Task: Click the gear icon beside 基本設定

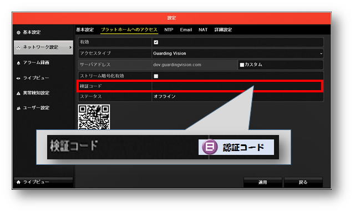Action: point(18,33)
